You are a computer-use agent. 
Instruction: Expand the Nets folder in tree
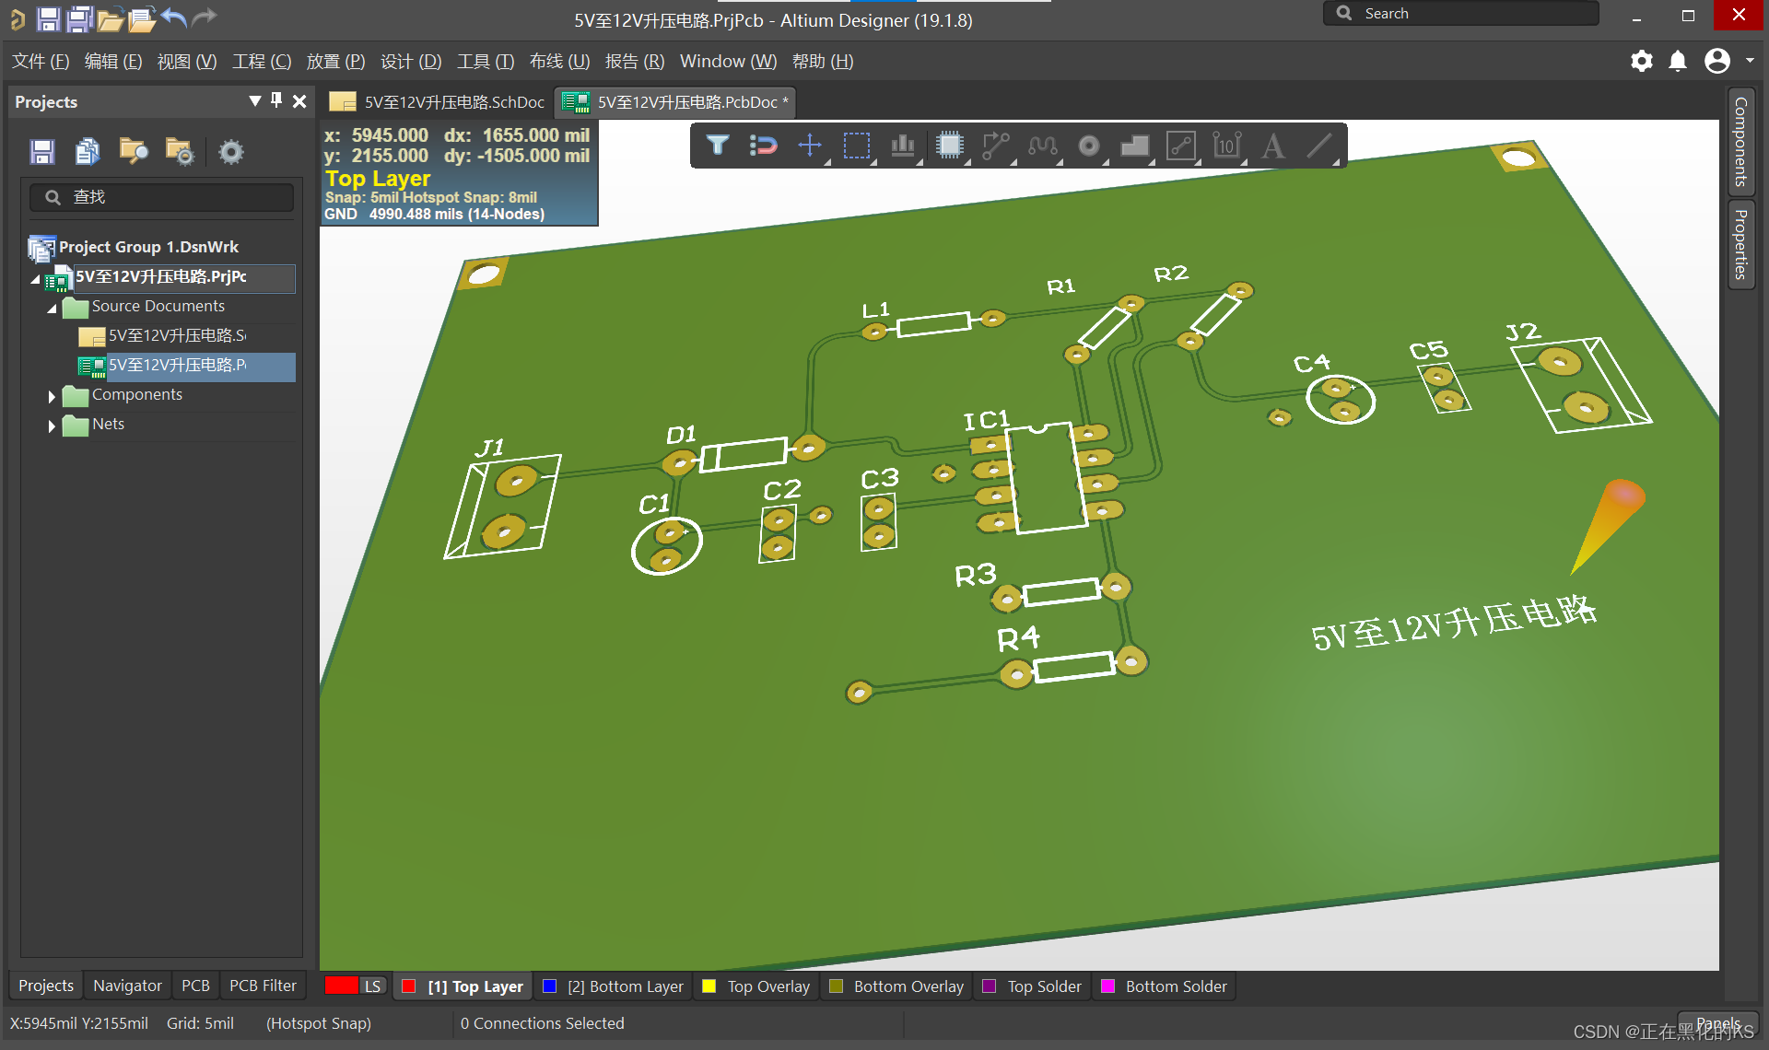click(x=52, y=426)
